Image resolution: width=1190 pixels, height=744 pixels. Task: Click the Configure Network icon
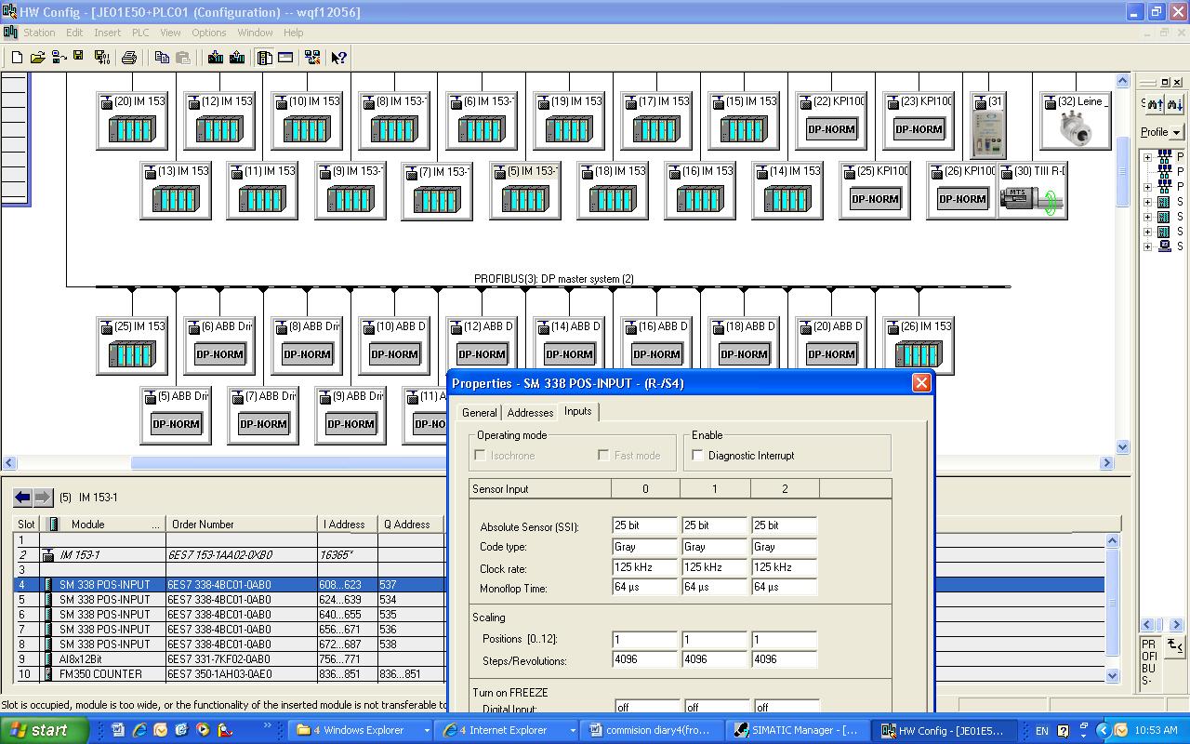click(x=312, y=58)
